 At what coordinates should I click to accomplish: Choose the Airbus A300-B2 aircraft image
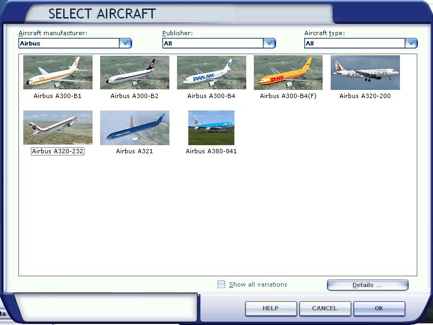[135, 73]
